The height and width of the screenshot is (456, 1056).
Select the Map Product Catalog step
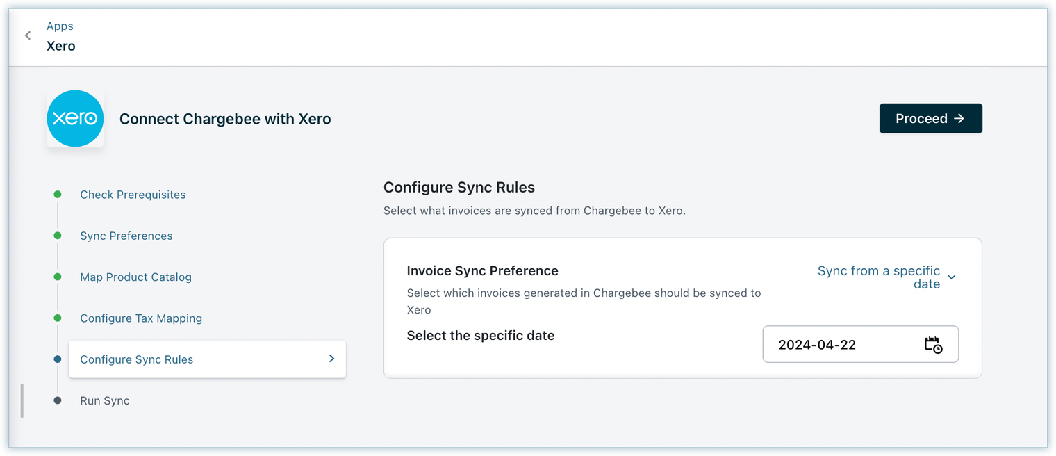pyautogui.click(x=135, y=277)
